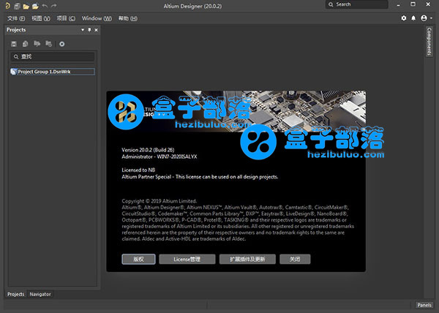
Task: Close the Projects panel
Action: [96, 30]
